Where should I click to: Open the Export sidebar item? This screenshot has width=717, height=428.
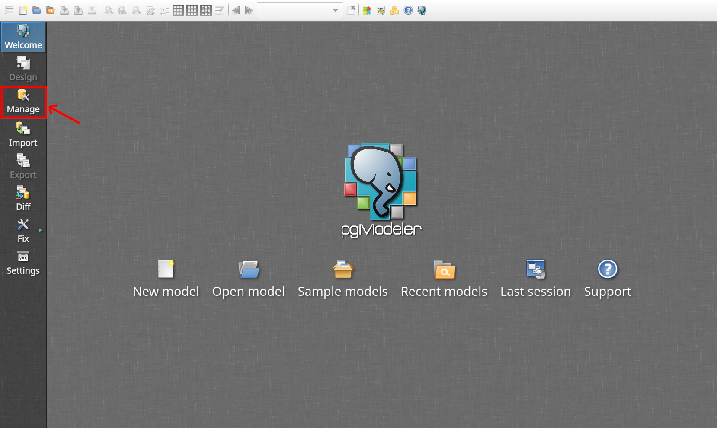coord(23,167)
